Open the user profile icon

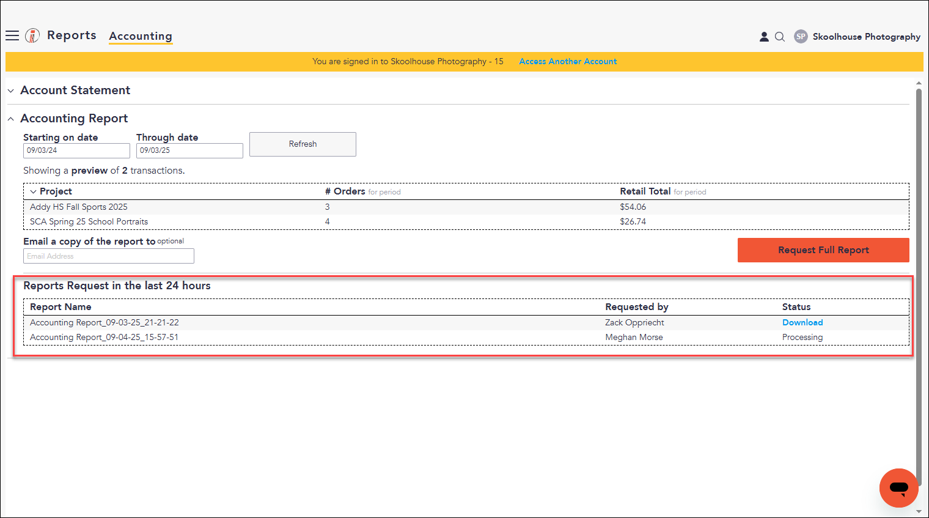pyautogui.click(x=764, y=37)
